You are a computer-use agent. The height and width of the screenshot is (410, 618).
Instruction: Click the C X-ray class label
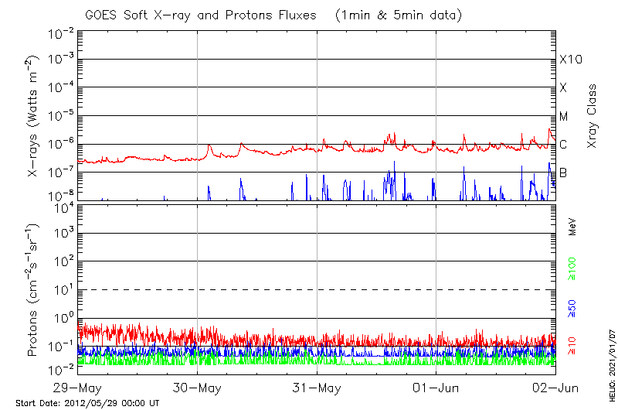pos(563,145)
